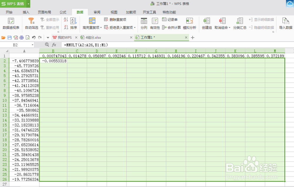Click the open folder icon in quick toolbar

[x=3, y=38]
